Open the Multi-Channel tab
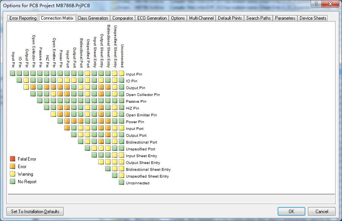The width and height of the screenshot is (342, 221). [x=201, y=18]
